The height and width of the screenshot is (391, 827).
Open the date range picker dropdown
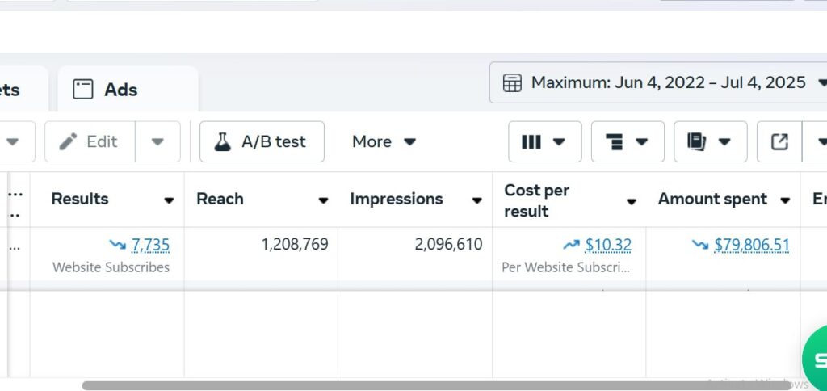pyautogui.click(x=821, y=82)
